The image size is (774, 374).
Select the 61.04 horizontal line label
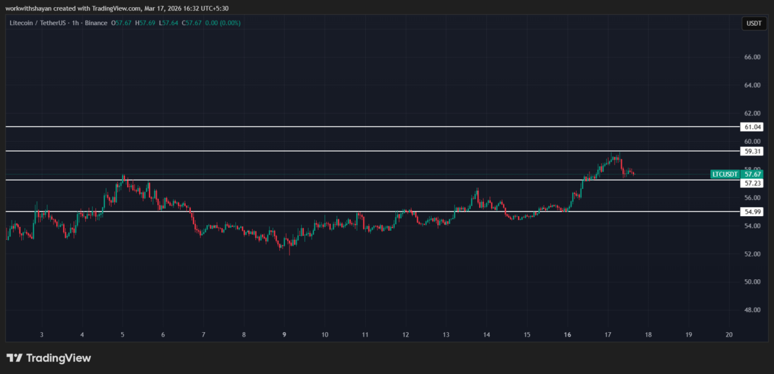coord(753,127)
